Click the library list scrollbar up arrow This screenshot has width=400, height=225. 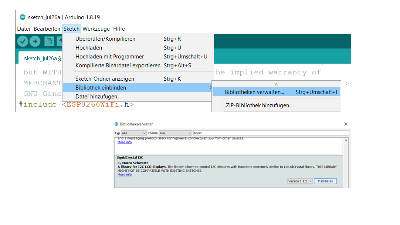click(x=346, y=140)
